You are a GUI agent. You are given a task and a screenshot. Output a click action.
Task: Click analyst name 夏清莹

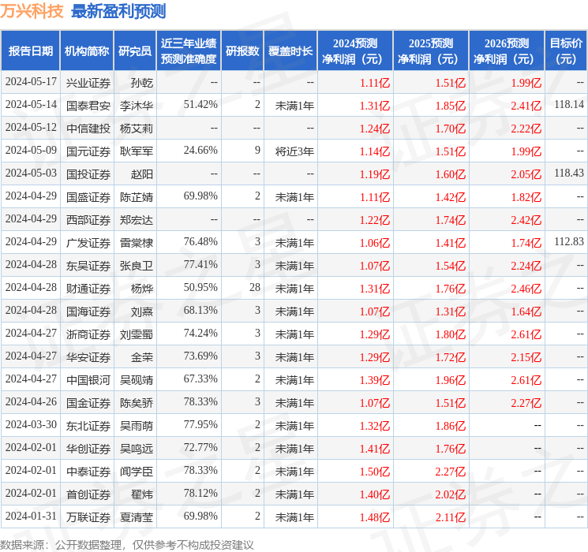pyautogui.click(x=137, y=517)
